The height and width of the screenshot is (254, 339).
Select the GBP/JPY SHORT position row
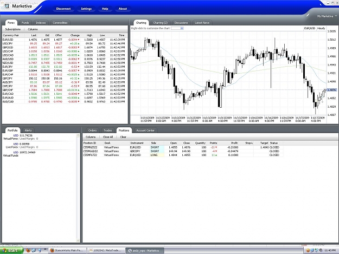pos(183,151)
